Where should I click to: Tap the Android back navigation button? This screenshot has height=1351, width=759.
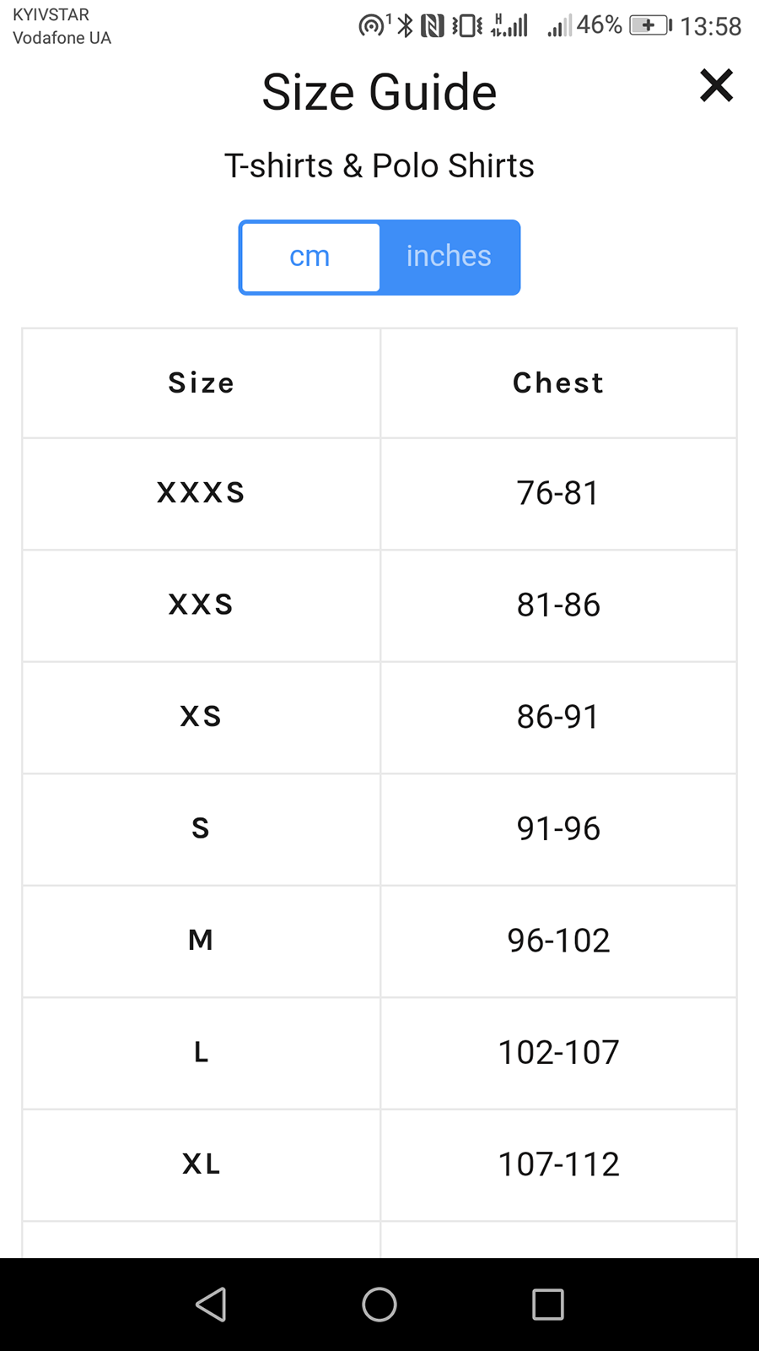pos(211,1305)
